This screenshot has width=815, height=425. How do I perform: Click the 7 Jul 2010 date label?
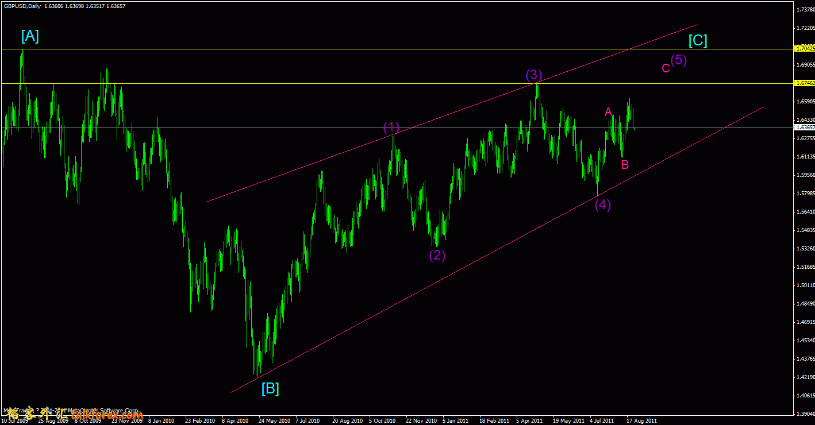tap(307, 420)
